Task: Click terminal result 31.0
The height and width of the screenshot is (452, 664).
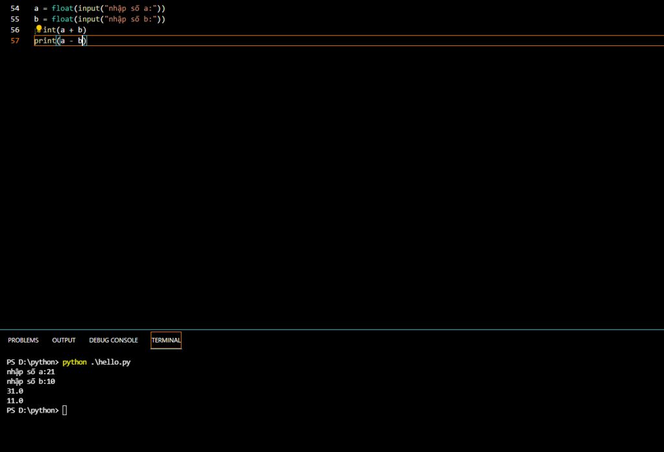Action: click(x=15, y=391)
